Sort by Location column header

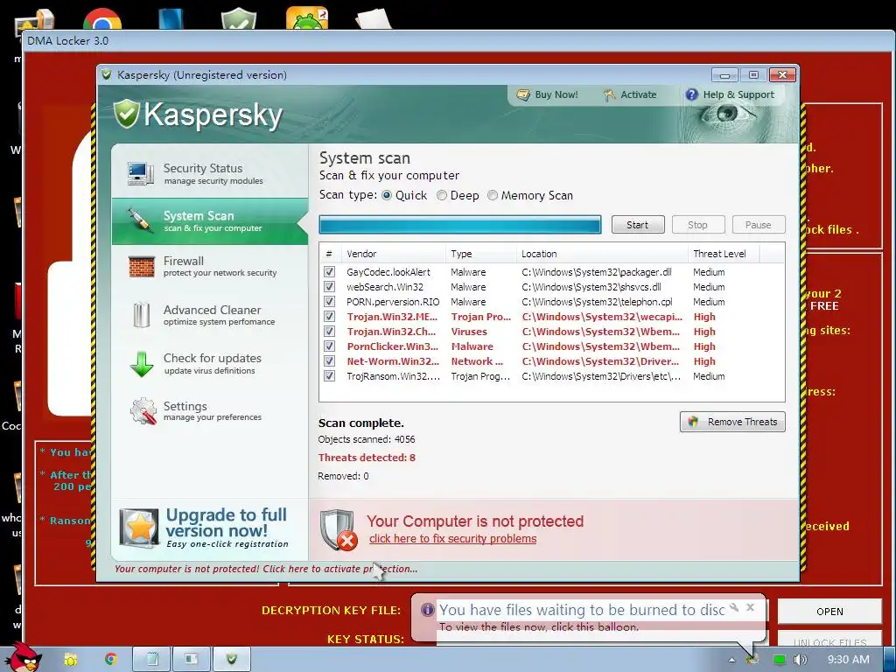(x=602, y=254)
